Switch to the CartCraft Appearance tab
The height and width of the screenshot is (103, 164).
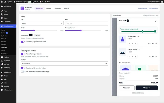pyautogui.click(x=39, y=8)
